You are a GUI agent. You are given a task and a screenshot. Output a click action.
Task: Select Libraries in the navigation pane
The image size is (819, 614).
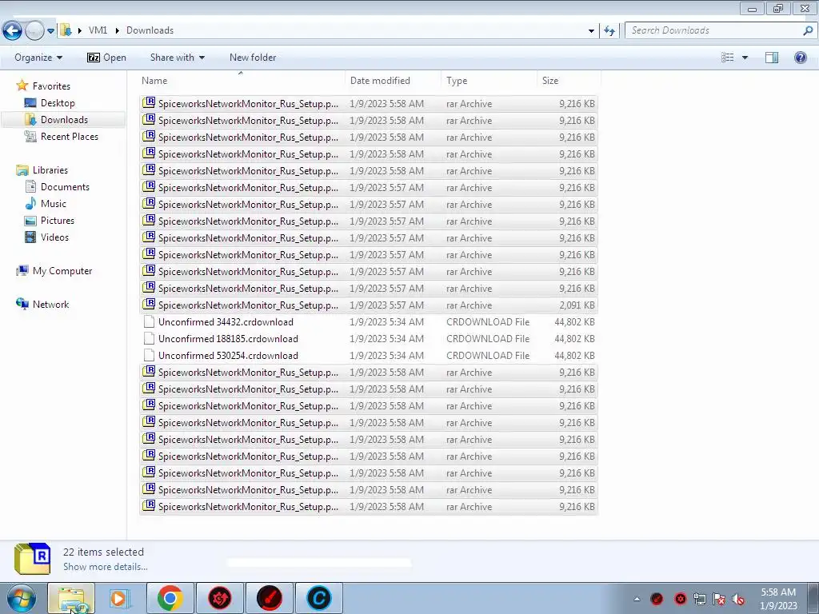click(x=50, y=170)
